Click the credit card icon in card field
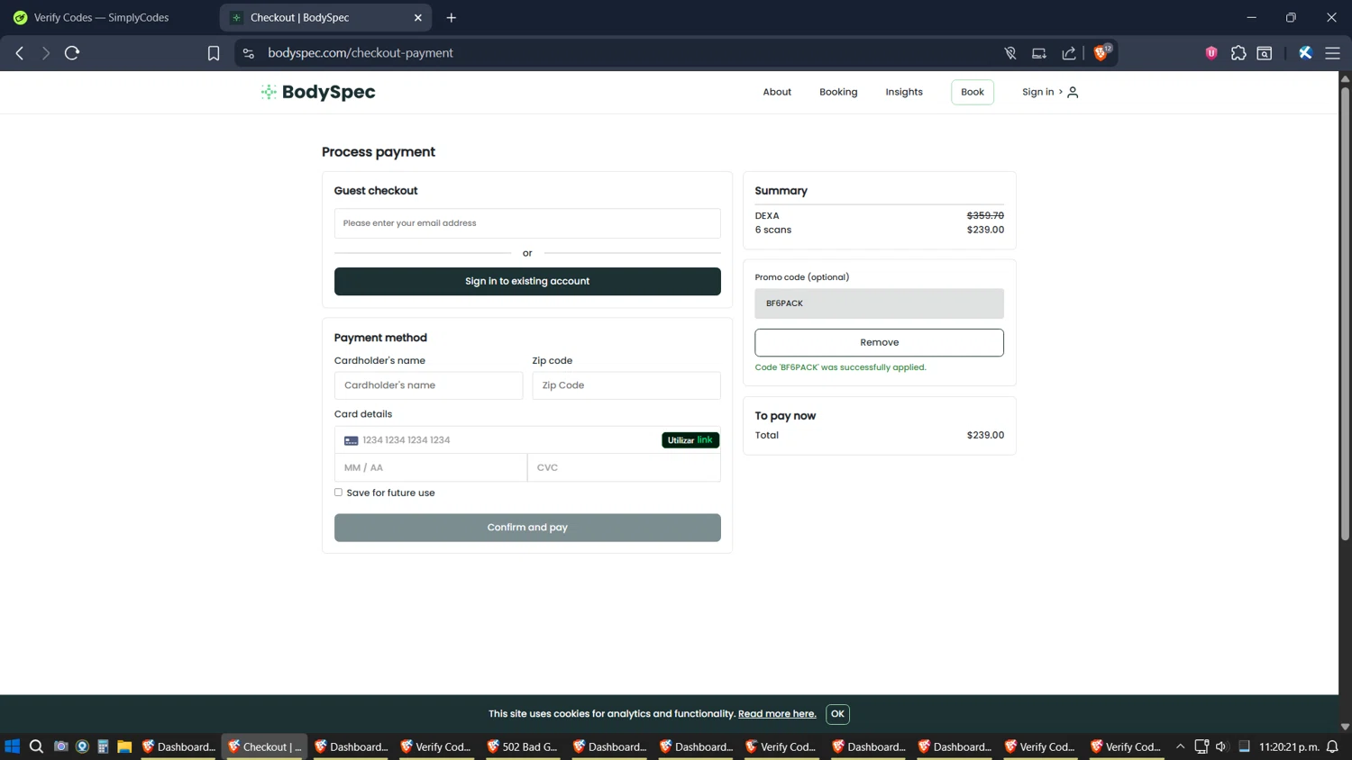The width and height of the screenshot is (1352, 760). pyautogui.click(x=352, y=440)
